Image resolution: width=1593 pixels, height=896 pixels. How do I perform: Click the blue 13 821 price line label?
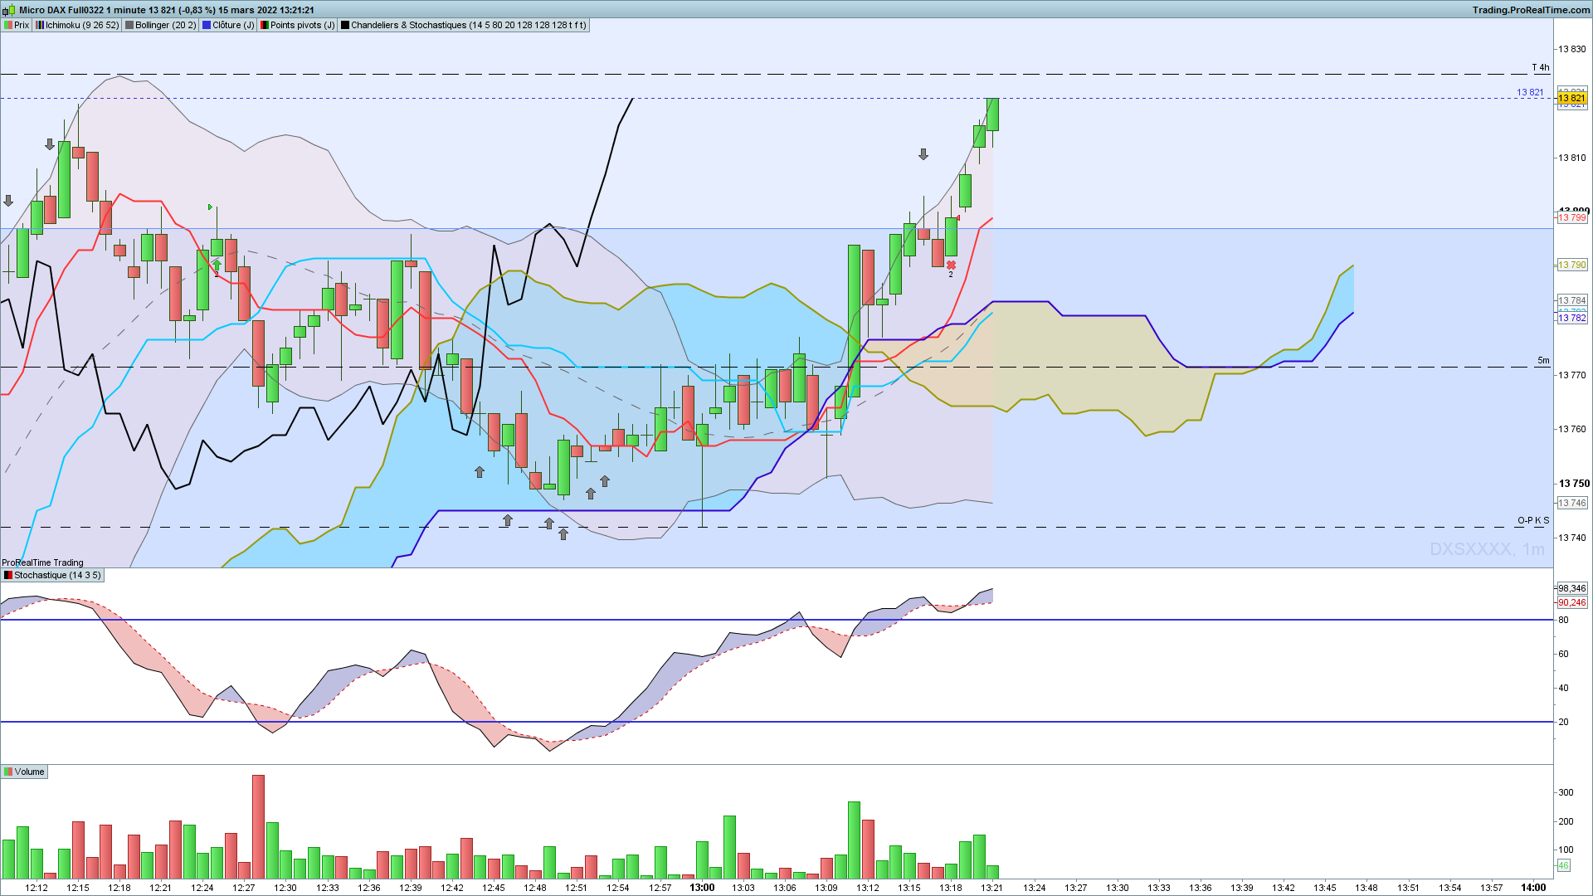click(x=1530, y=92)
